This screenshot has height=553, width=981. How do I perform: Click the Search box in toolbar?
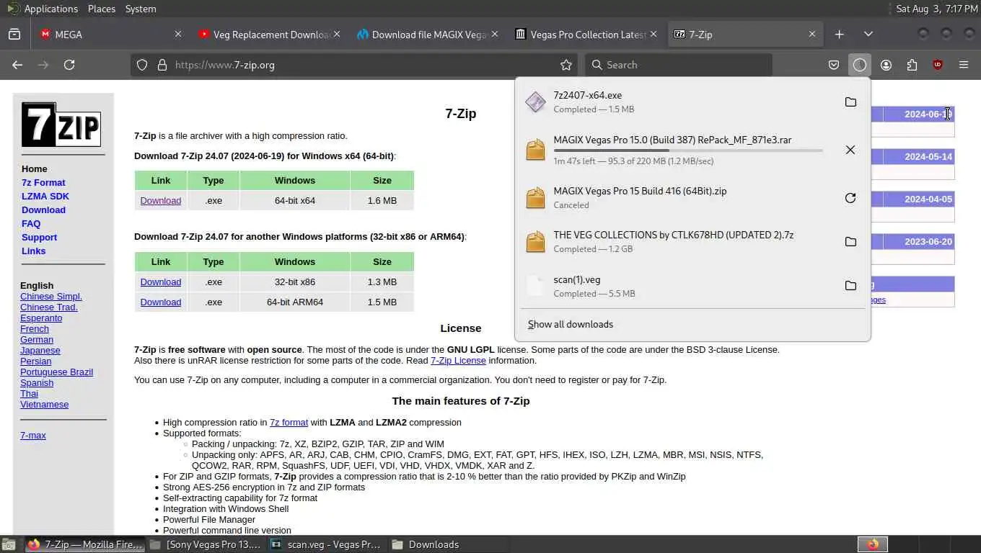(x=678, y=65)
